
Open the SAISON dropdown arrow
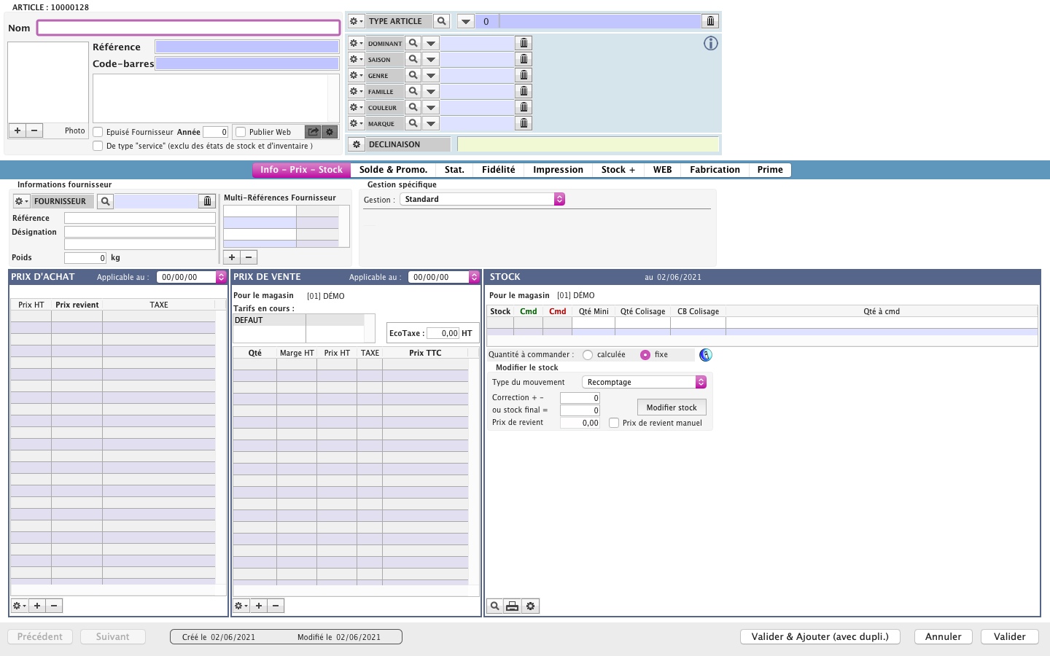tap(431, 59)
